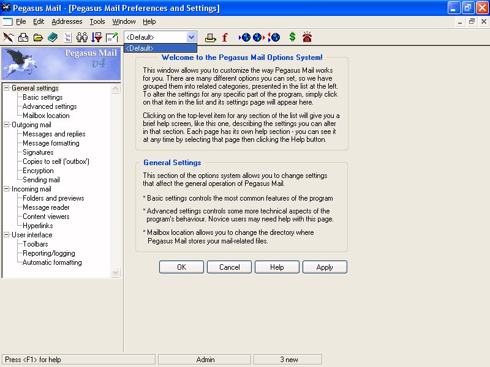Select Mailbox location in the tree
490x367 pixels.
(46, 116)
